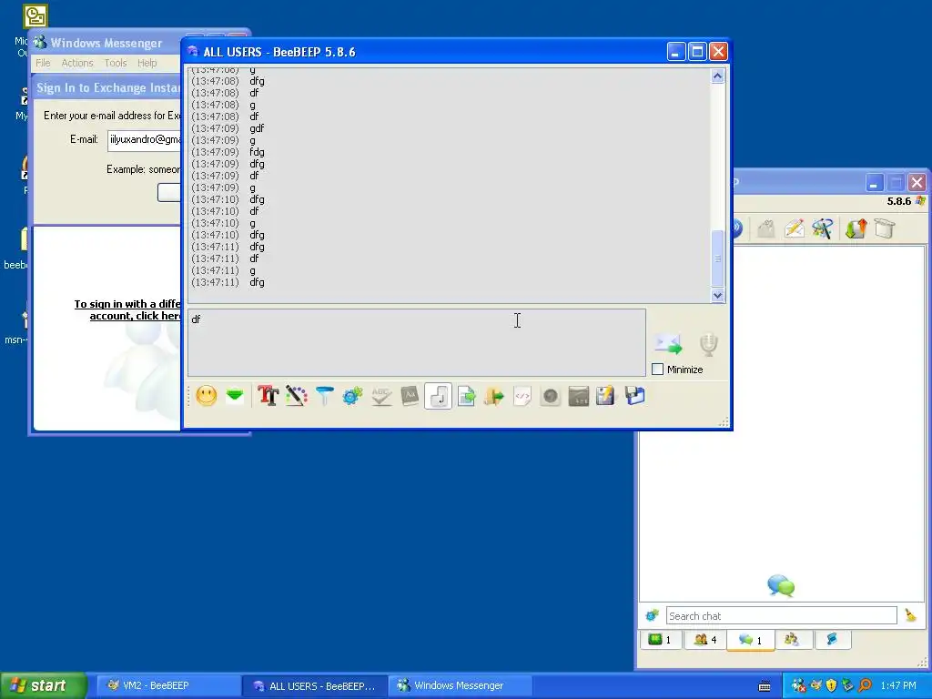The height and width of the screenshot is (699, 932).
Task: Click the large chat bubbles icon
Action: tap(781, 585)
